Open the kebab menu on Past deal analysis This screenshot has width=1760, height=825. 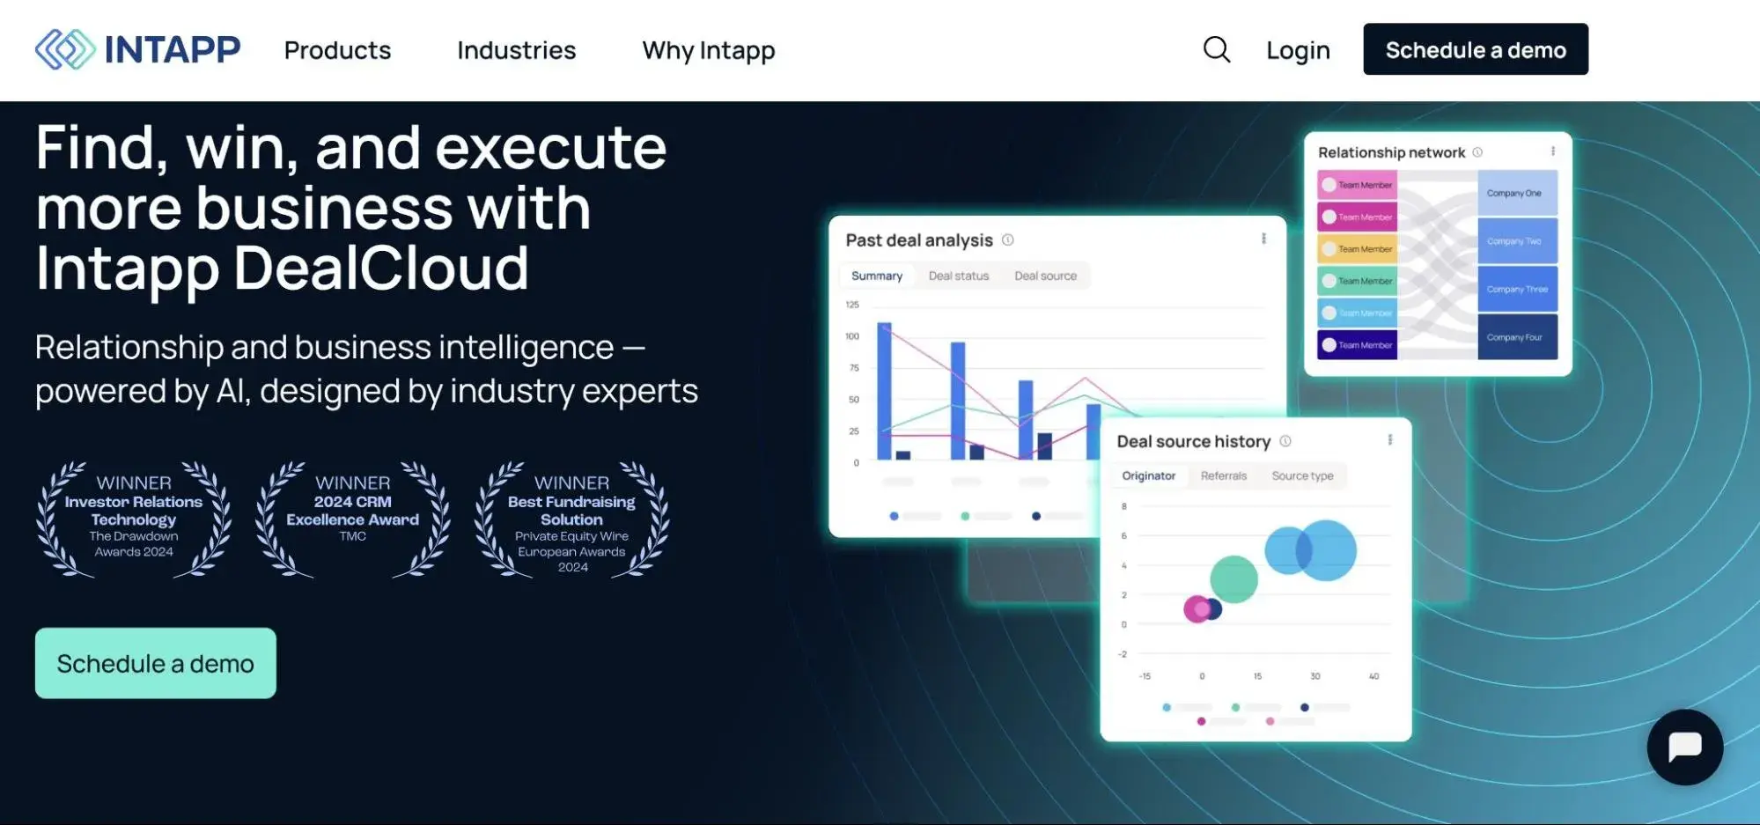1265,238
